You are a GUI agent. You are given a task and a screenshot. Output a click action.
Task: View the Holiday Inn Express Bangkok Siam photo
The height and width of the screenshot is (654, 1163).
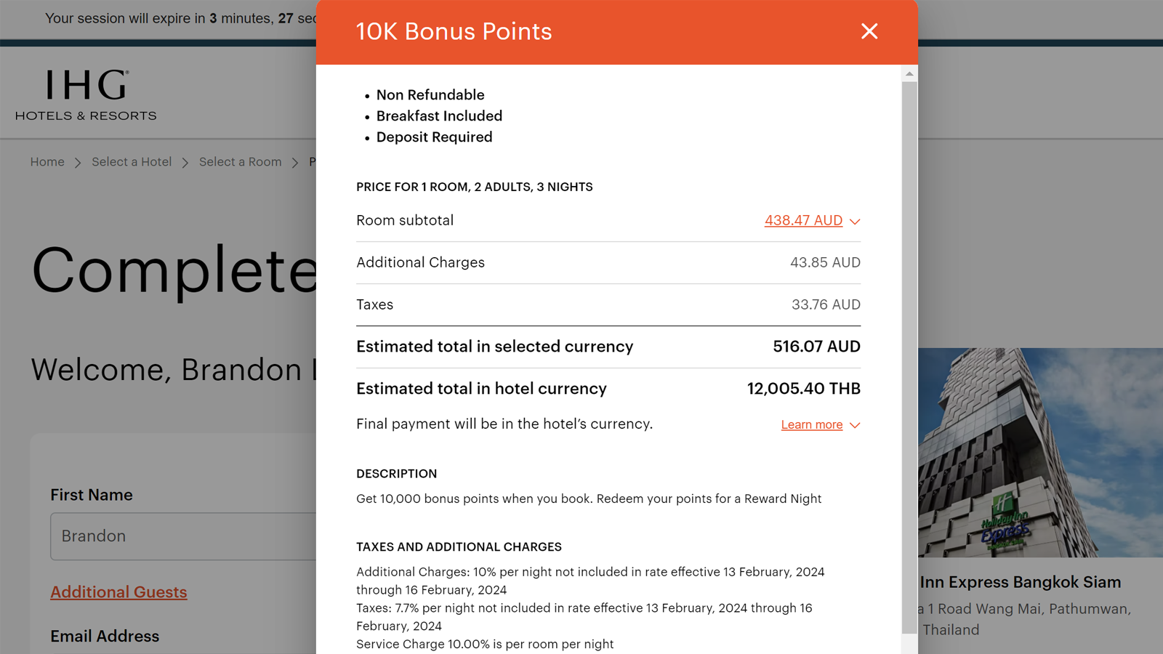point(1039,451)
